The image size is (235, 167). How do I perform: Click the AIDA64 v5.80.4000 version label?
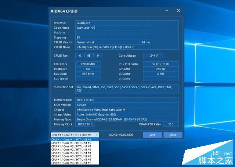point(121,135)
